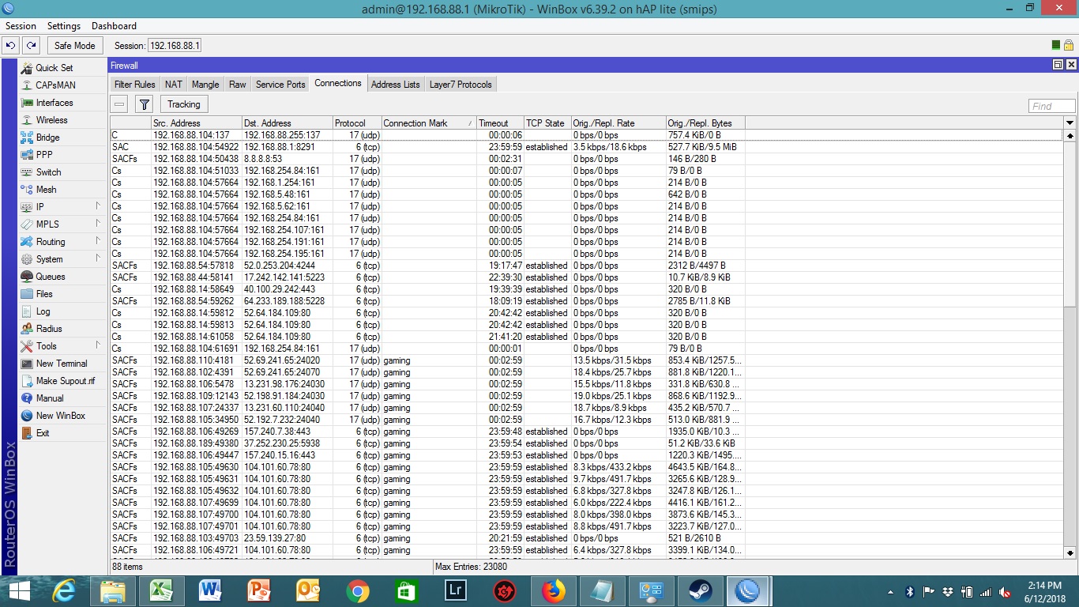Open the Manual
Viewport: 1079px width, 607px height.
49,398
